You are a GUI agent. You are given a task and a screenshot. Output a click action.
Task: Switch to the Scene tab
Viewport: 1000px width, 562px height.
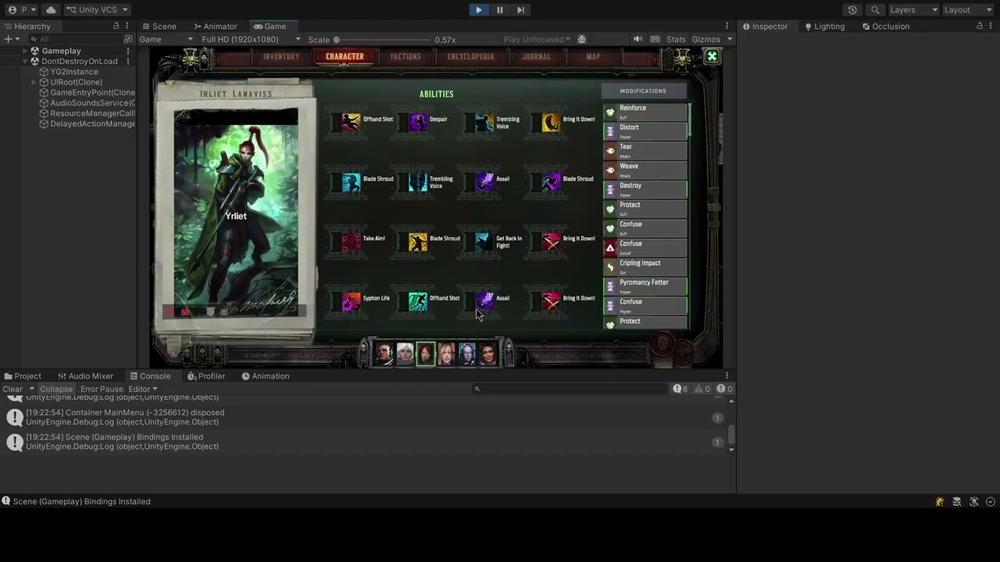(159, 27)
